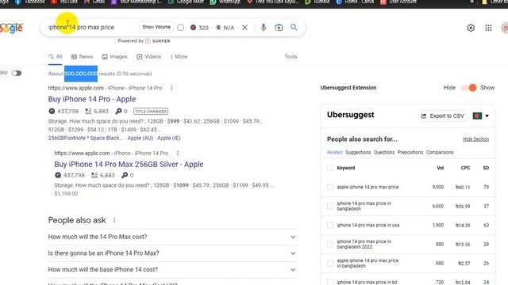Click the key icon on Buy iPhone 14 Pro result
This screenshot has height=285, width=508.
(118, 111)
